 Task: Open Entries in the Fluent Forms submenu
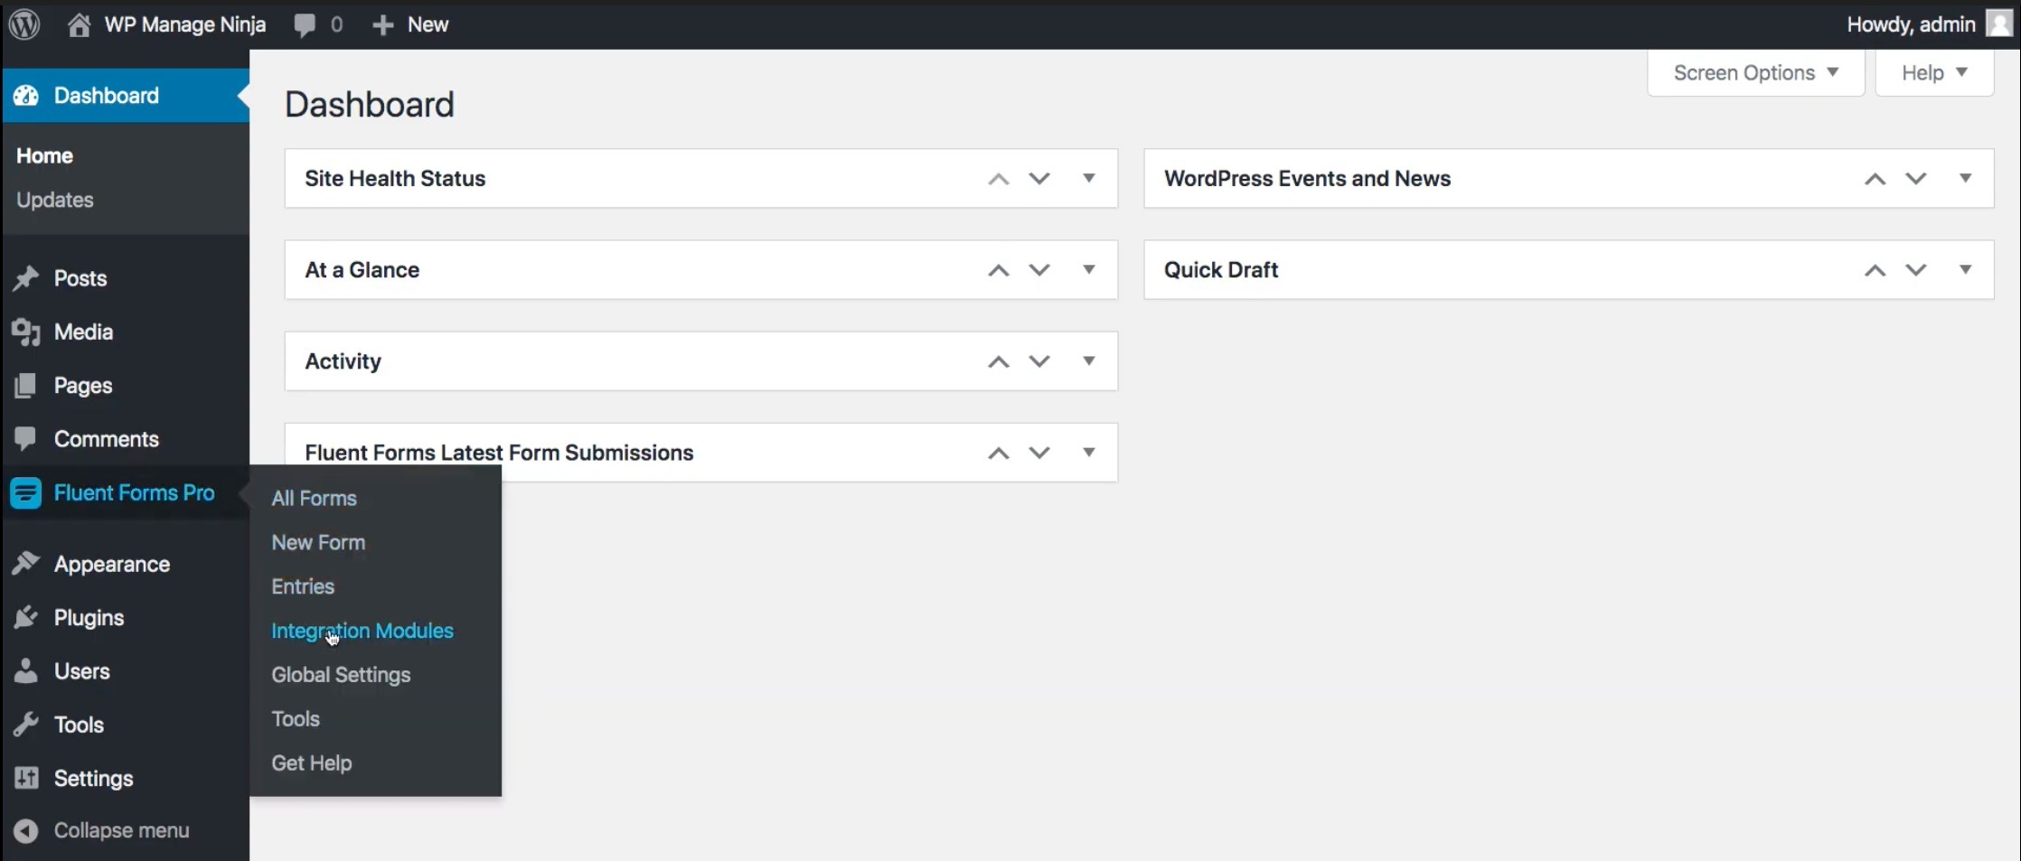[303, 587]
